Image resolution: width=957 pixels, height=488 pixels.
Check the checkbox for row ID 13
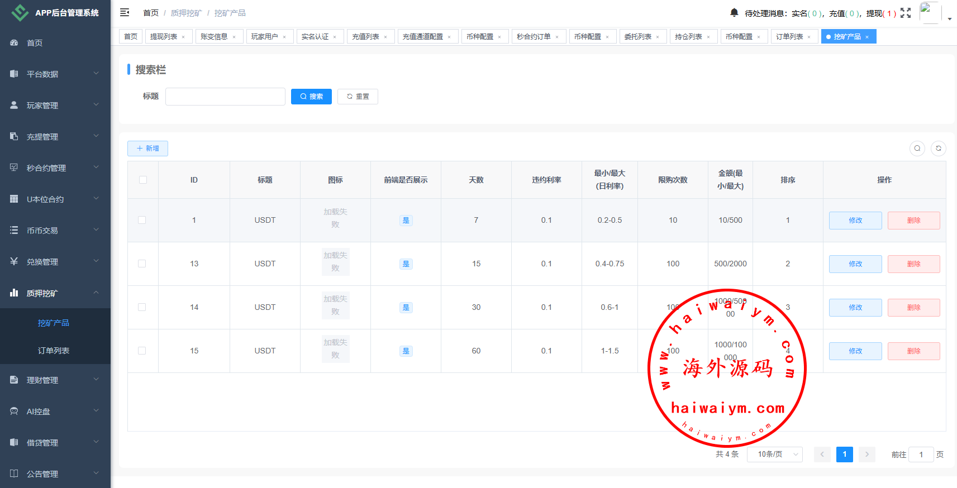(x=142, y=264)
